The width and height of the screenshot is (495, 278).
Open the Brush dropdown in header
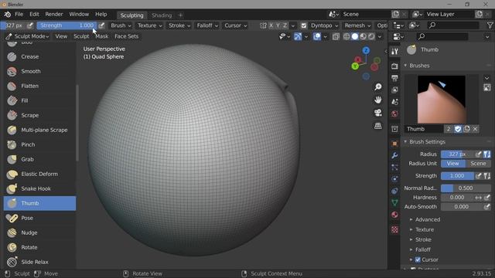(121, 25)
